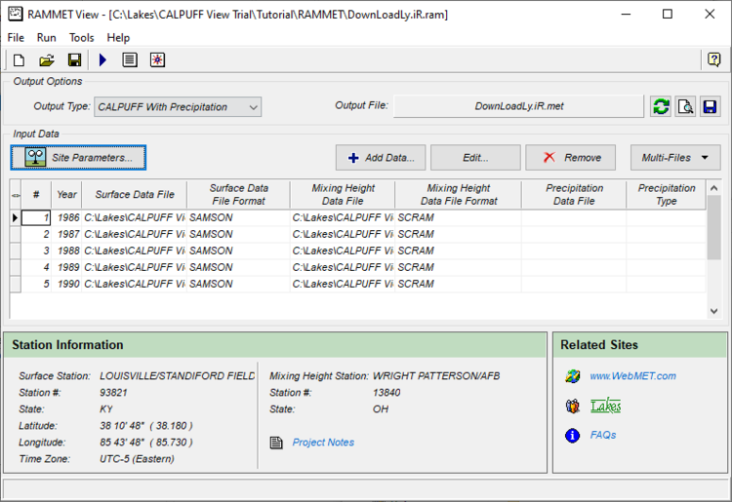Click the table scrollbar down arrow
The height and width of the screenshot is (502, 732).
(x=714, y=311)
